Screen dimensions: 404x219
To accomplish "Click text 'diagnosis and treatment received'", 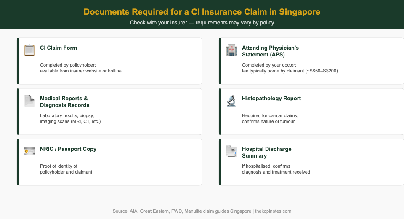I will coord(276,172).
